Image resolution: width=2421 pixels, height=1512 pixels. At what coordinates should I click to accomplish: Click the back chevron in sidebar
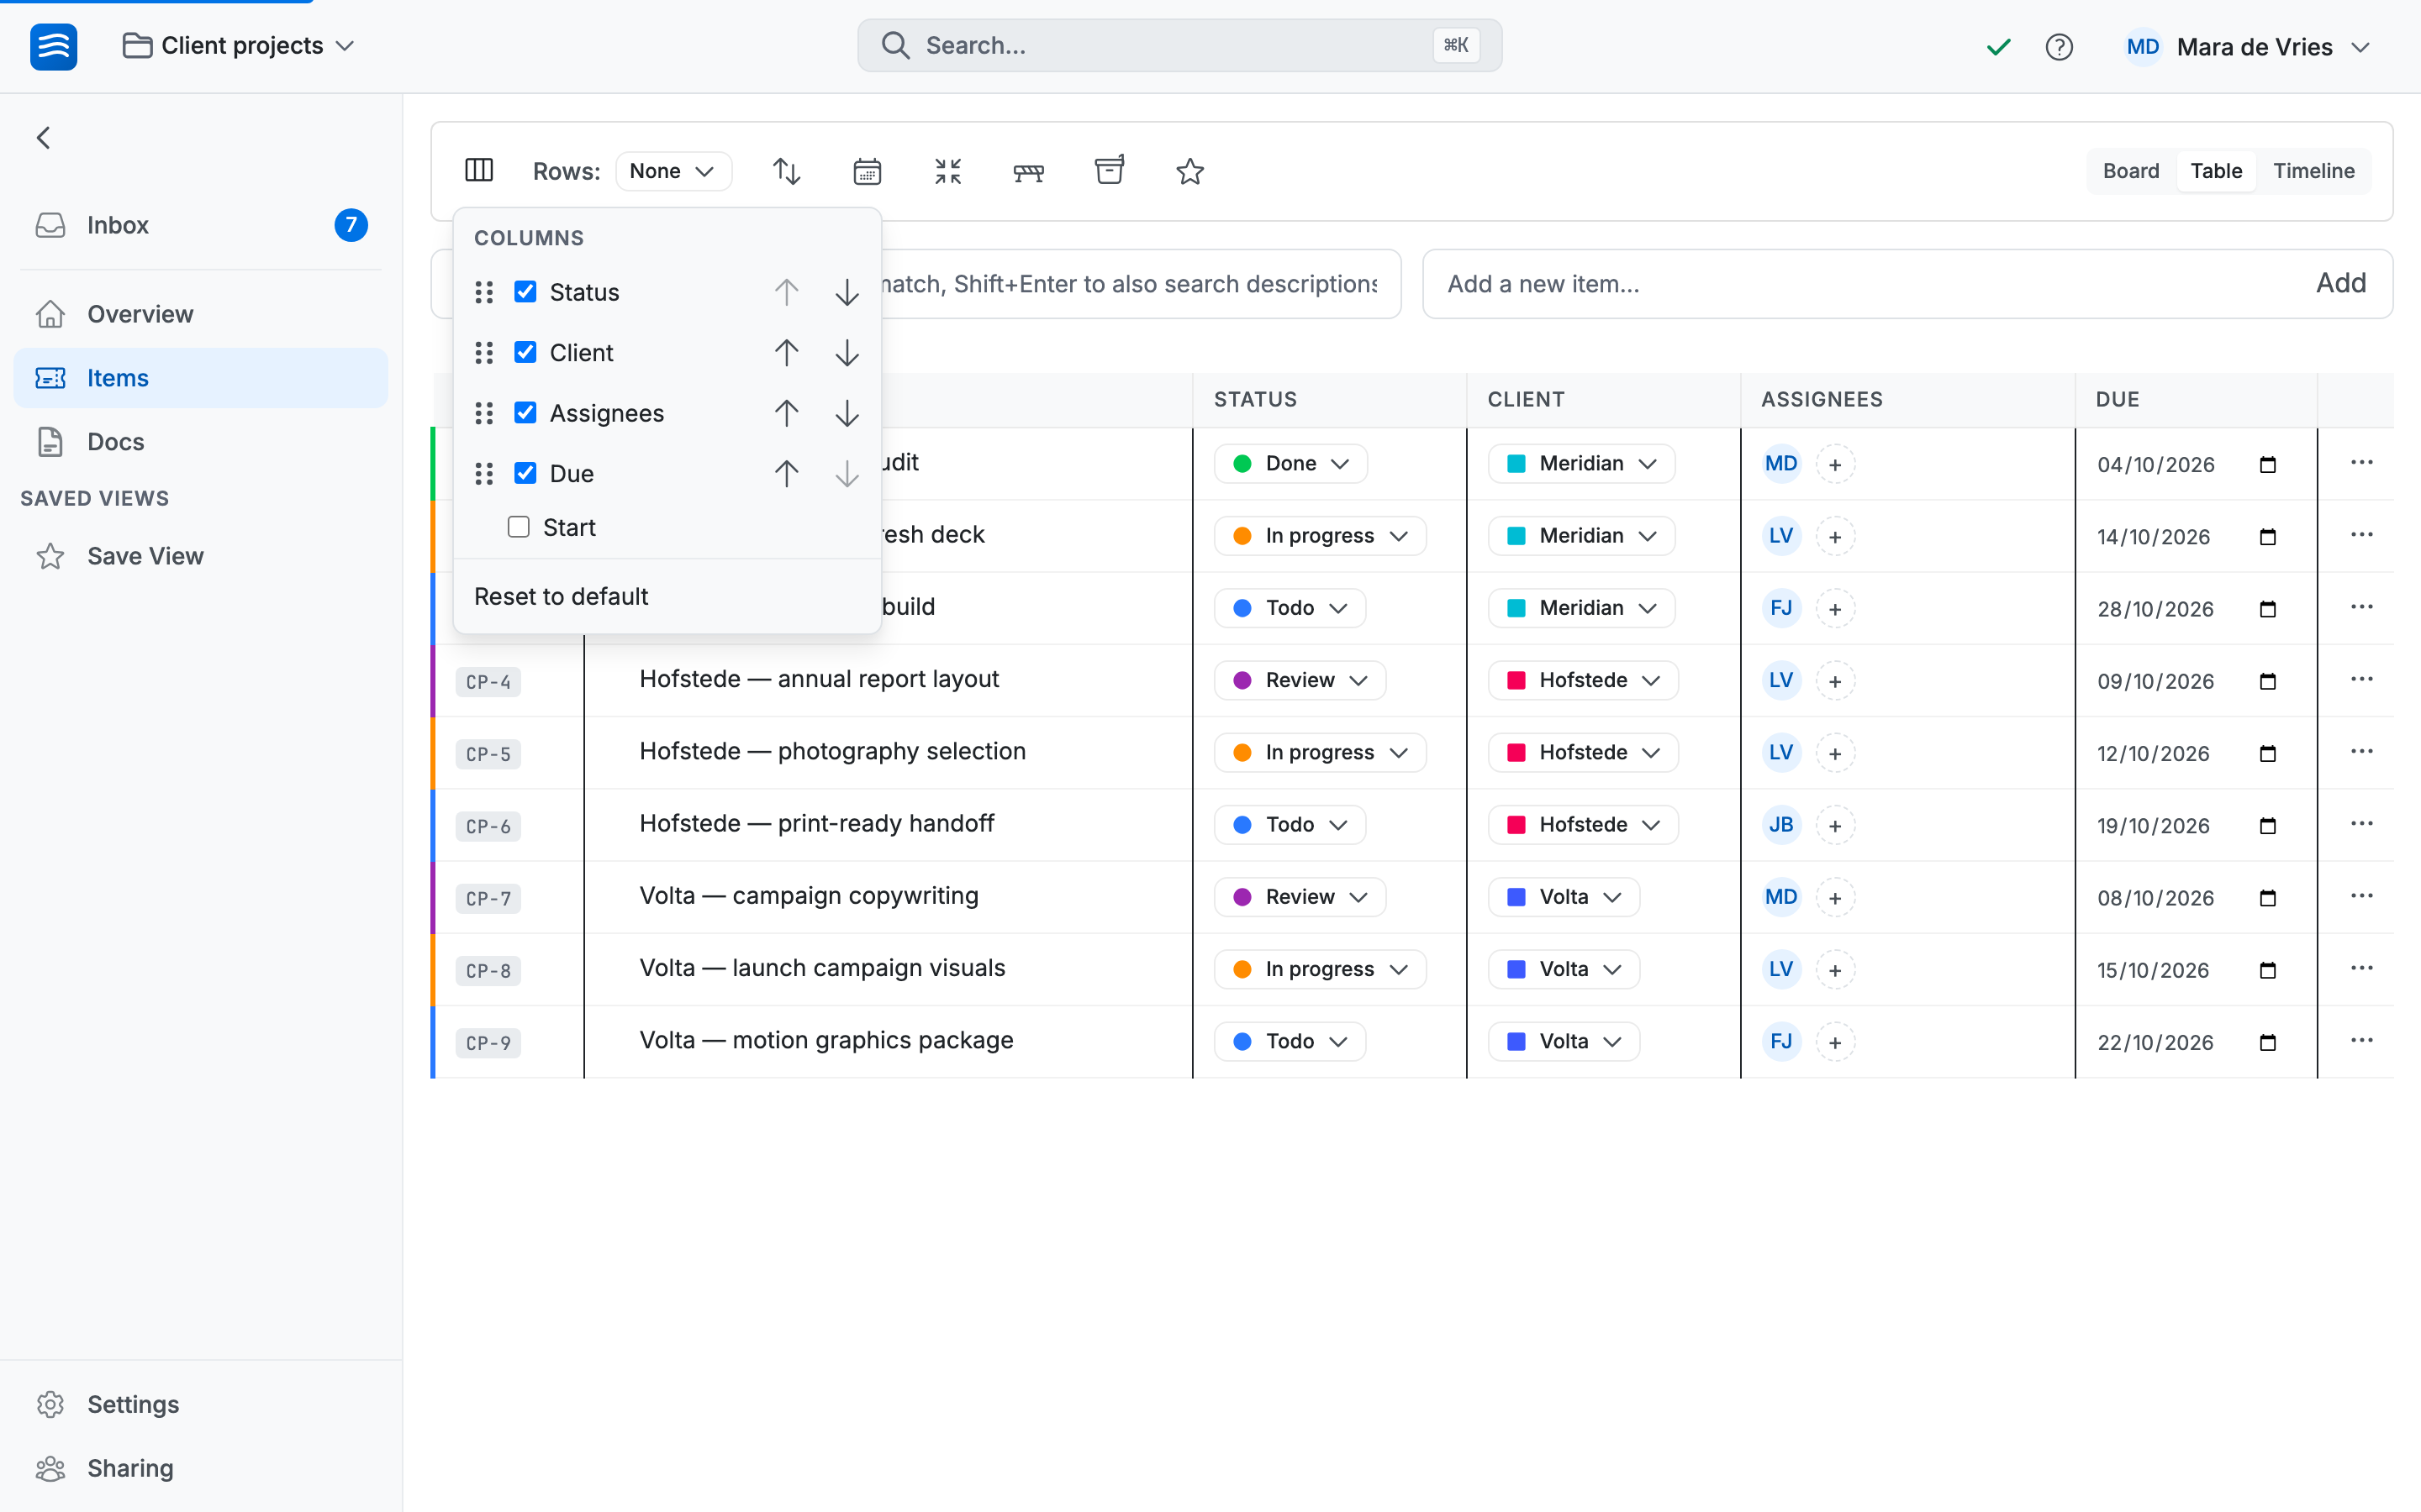pyautogui.click(x=44, y=138)
